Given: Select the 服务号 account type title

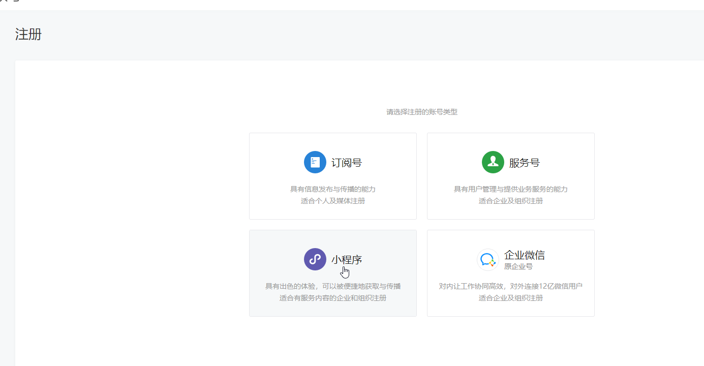Looking at the screenshot, I should [x=525, y=163].
